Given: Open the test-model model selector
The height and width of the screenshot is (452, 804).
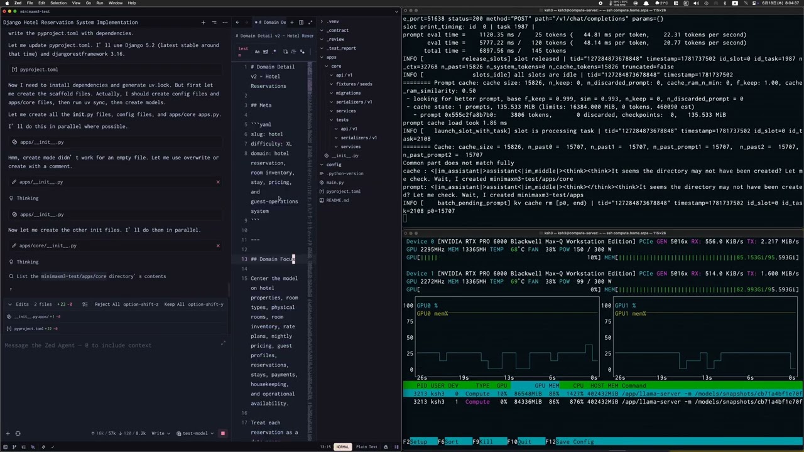Looking at the screenshot, I should (195, 433).
